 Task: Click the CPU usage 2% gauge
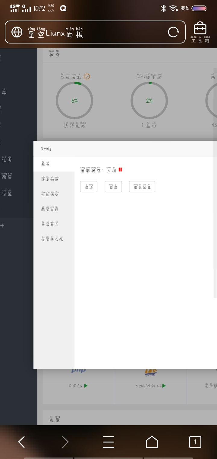point(149,101)
